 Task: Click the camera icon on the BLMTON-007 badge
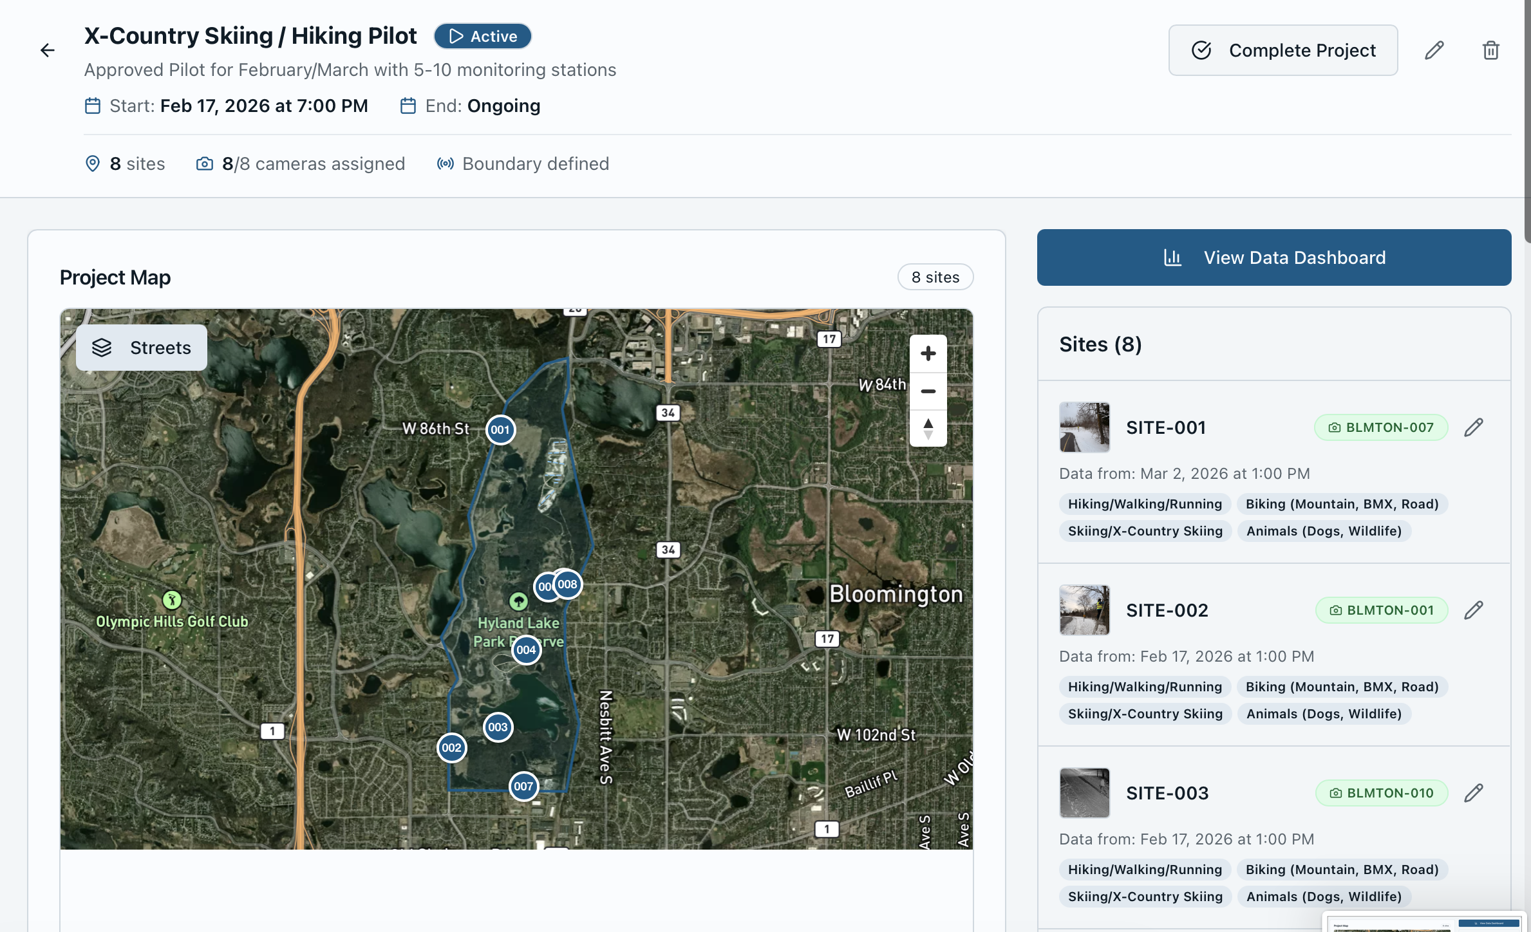pos(1335,427)
